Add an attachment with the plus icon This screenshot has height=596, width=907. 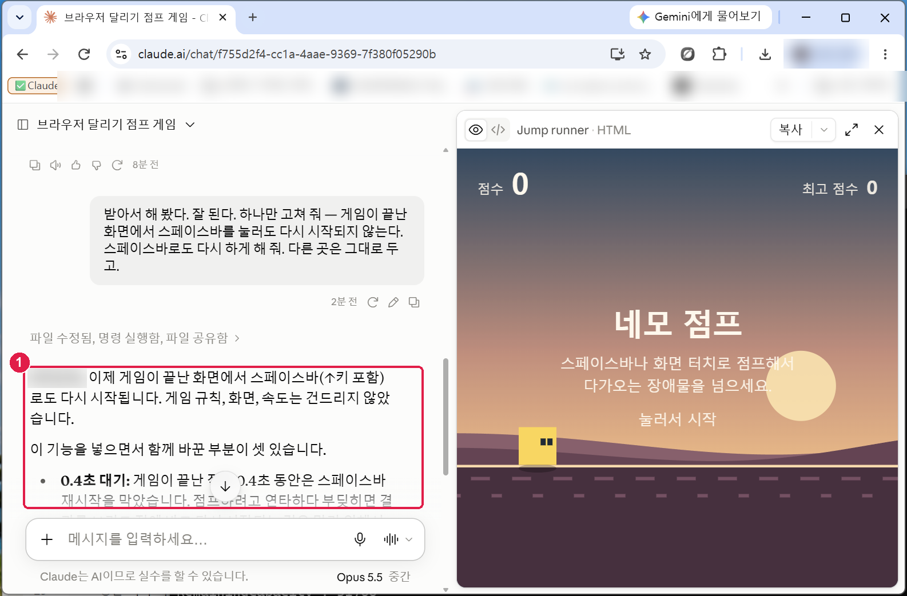[47, 539]
